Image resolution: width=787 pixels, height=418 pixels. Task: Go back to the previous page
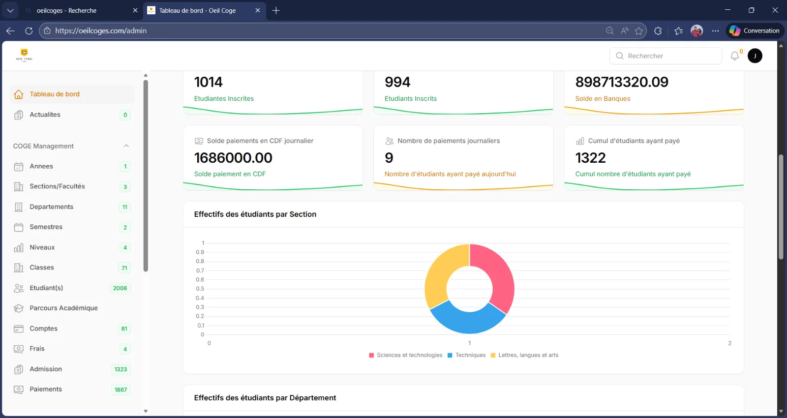click(x=10, y=30)
